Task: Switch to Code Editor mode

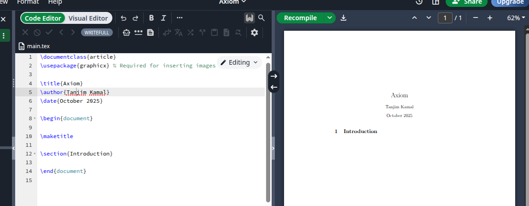Action: coord(43,18)
